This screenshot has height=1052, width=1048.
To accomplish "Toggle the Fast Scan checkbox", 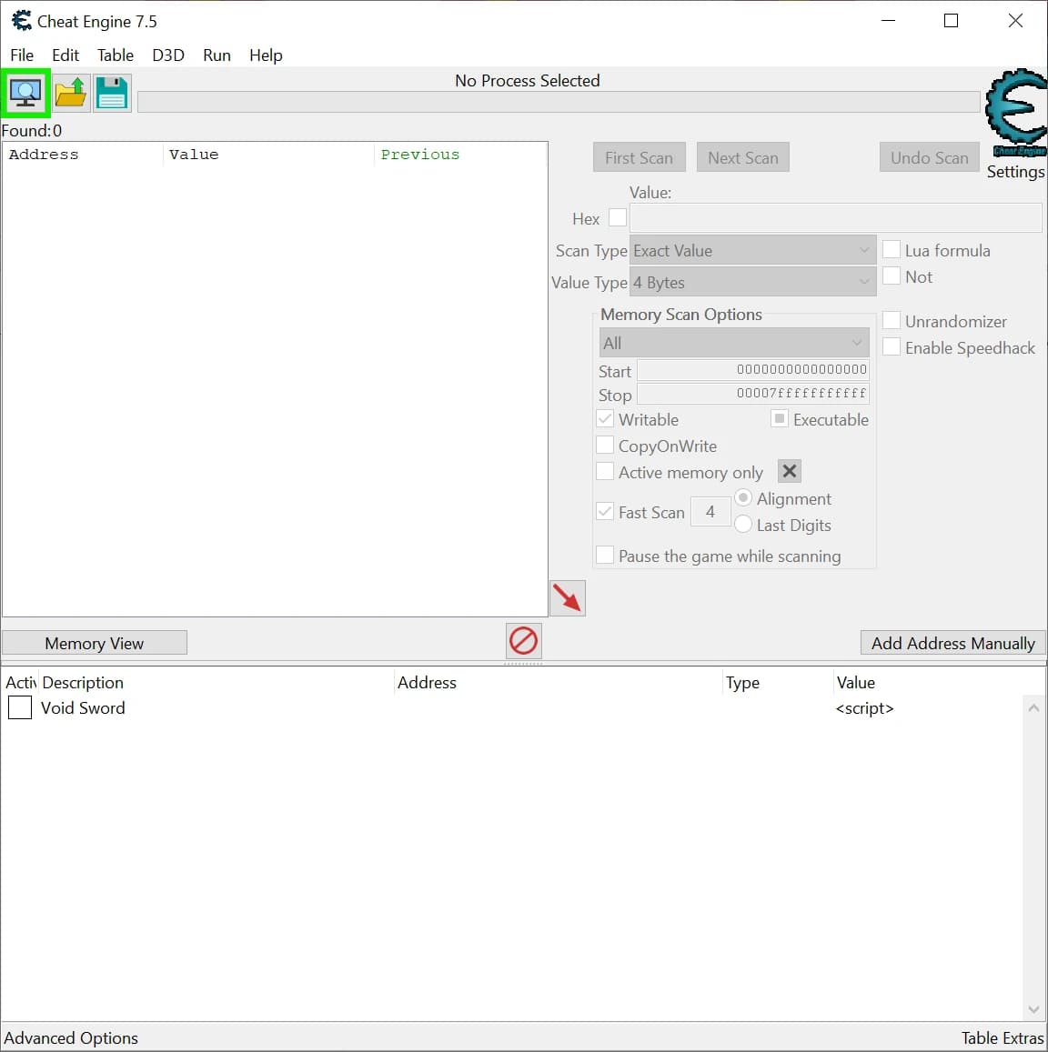I will 605,511.
